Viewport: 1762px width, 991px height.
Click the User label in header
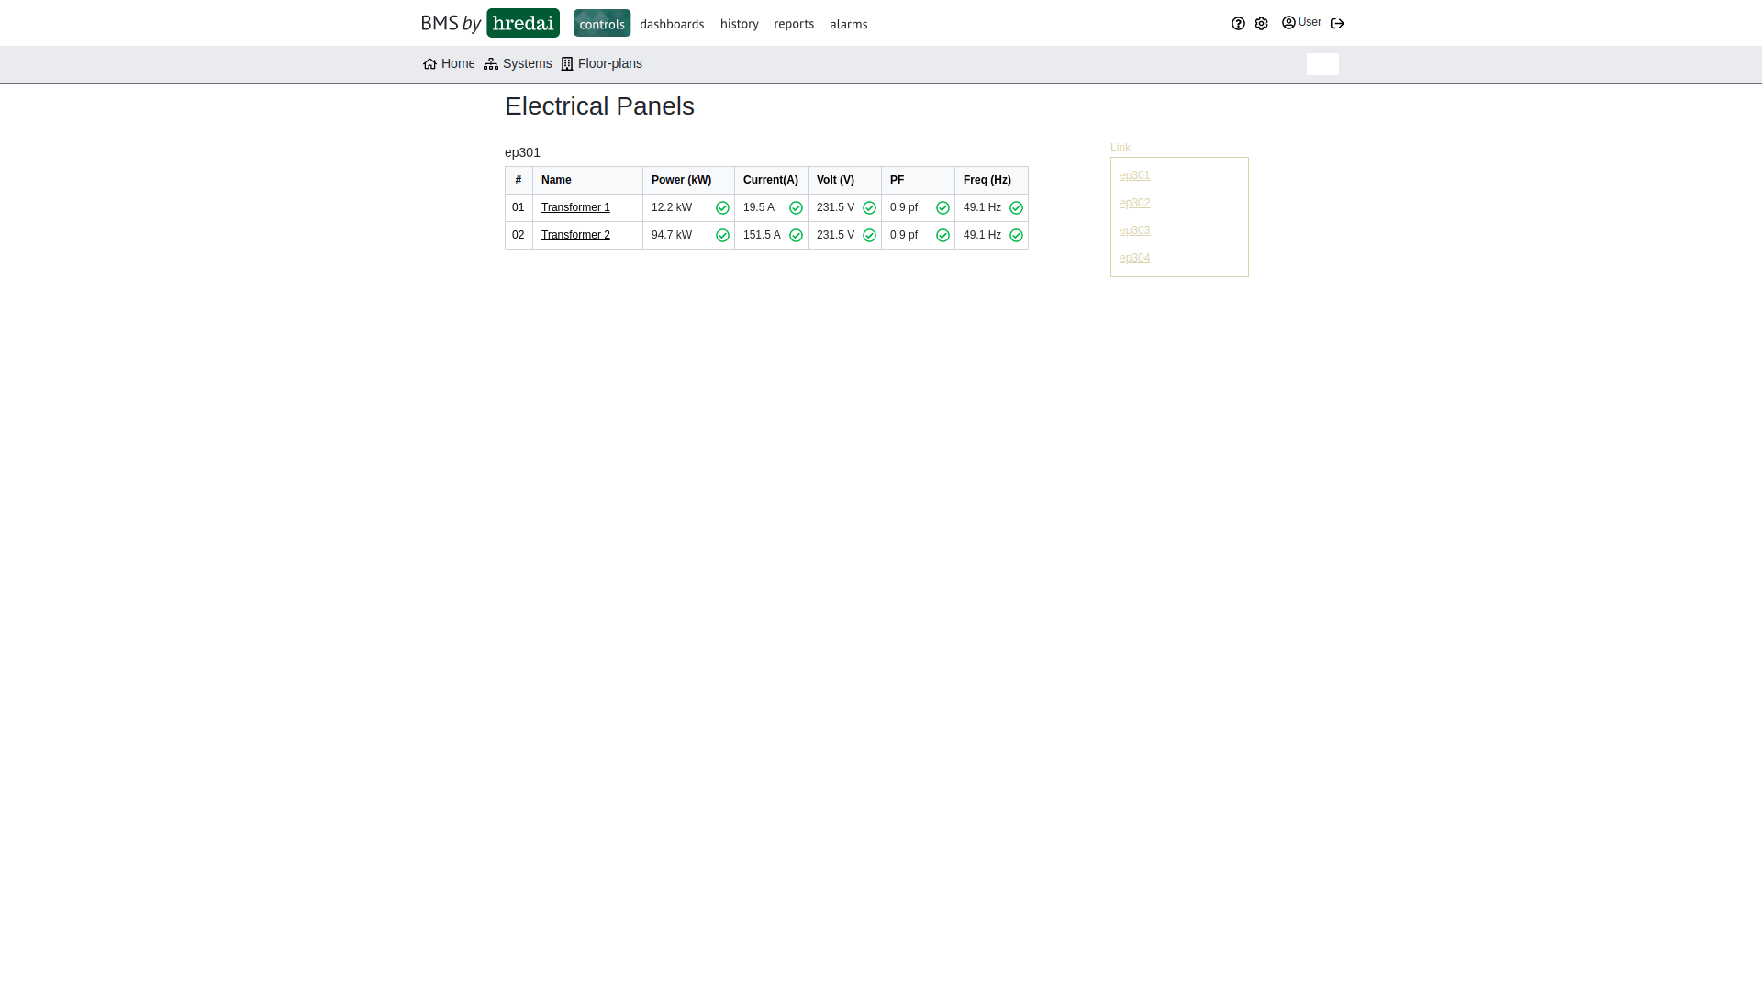(1310, 22)
